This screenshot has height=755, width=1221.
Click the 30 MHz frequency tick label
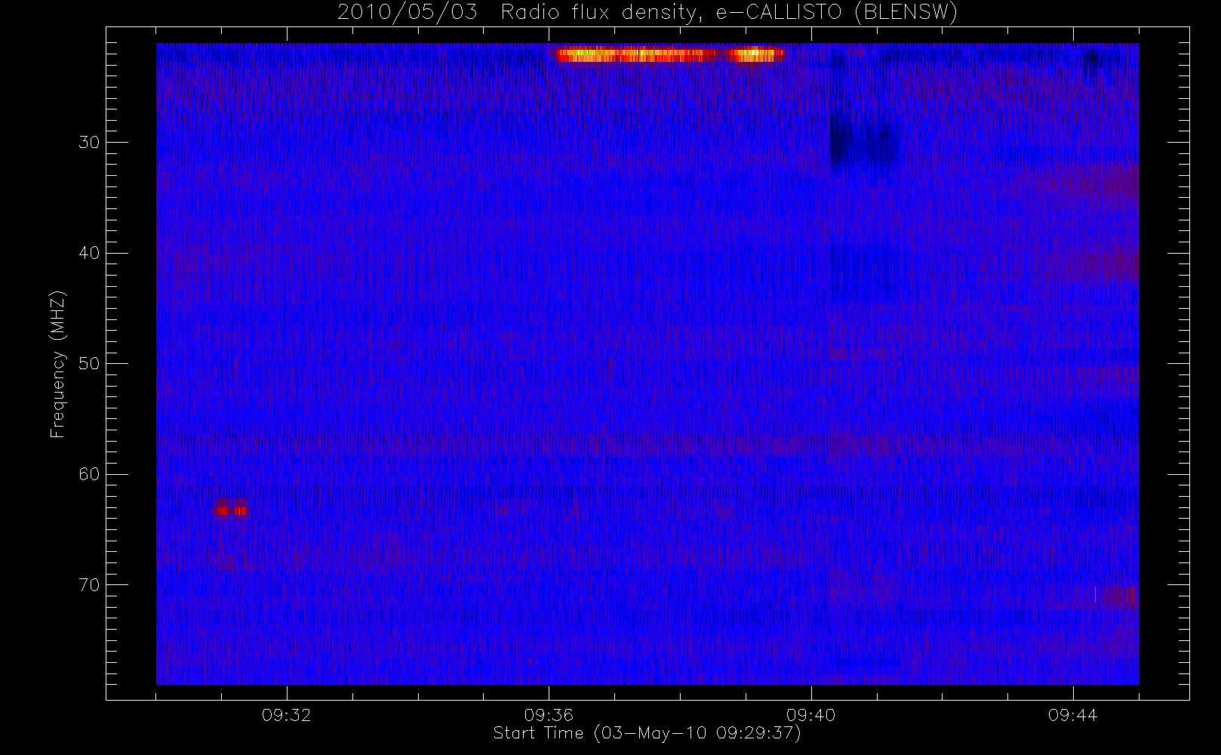[x=89, y=142]
